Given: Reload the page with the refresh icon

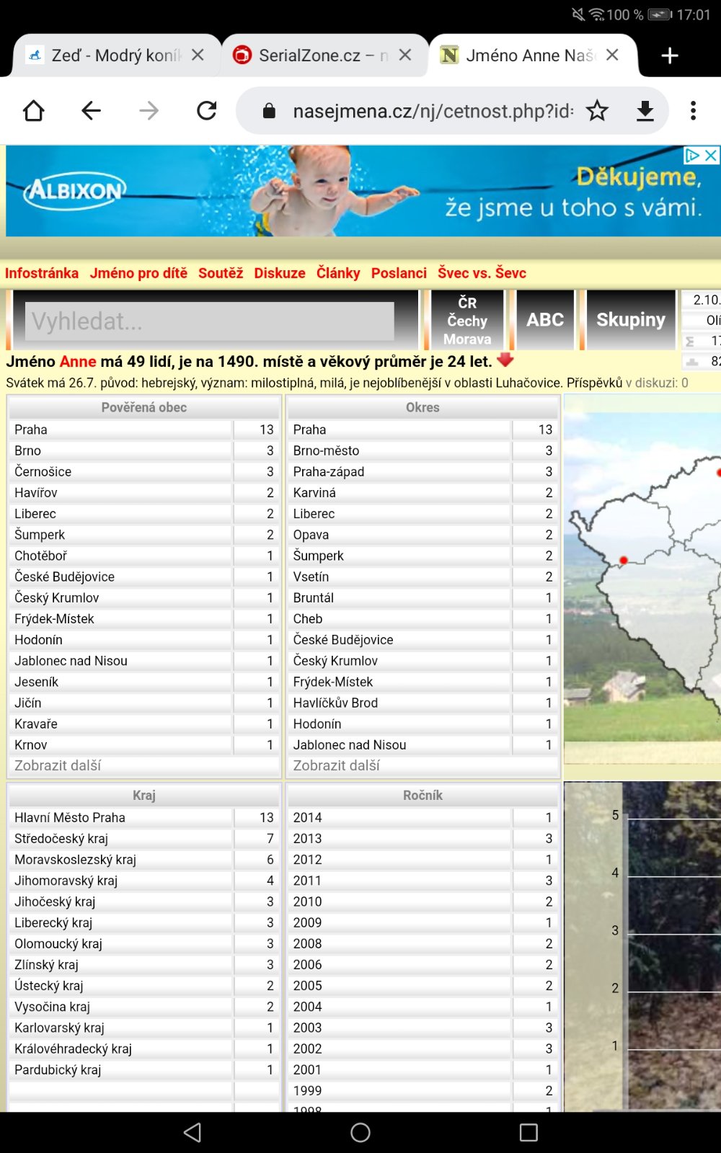Looking at the screenshot, I should 207,111.
